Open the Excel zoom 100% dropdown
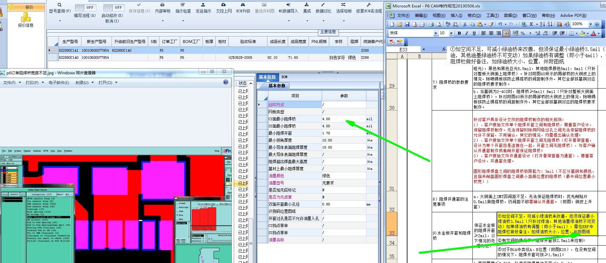Image resolution: width=606 pixels, height=263 pixels. tap(590, 24)
